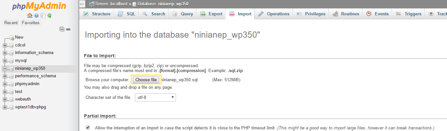This screenshot has width=447, height=131.
Task: Expand the wptest1dbvphpg database node
Action: click(x=5, y=107)
